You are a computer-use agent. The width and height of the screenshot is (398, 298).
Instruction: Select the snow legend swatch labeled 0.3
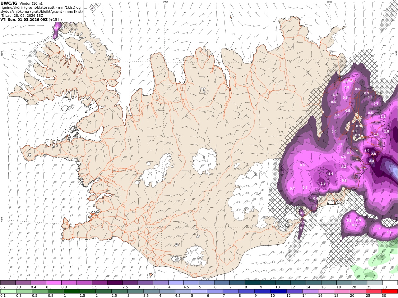point(23,283)
